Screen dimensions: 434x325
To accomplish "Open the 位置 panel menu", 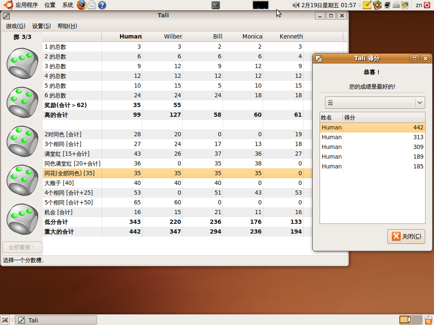I will 50,5.
